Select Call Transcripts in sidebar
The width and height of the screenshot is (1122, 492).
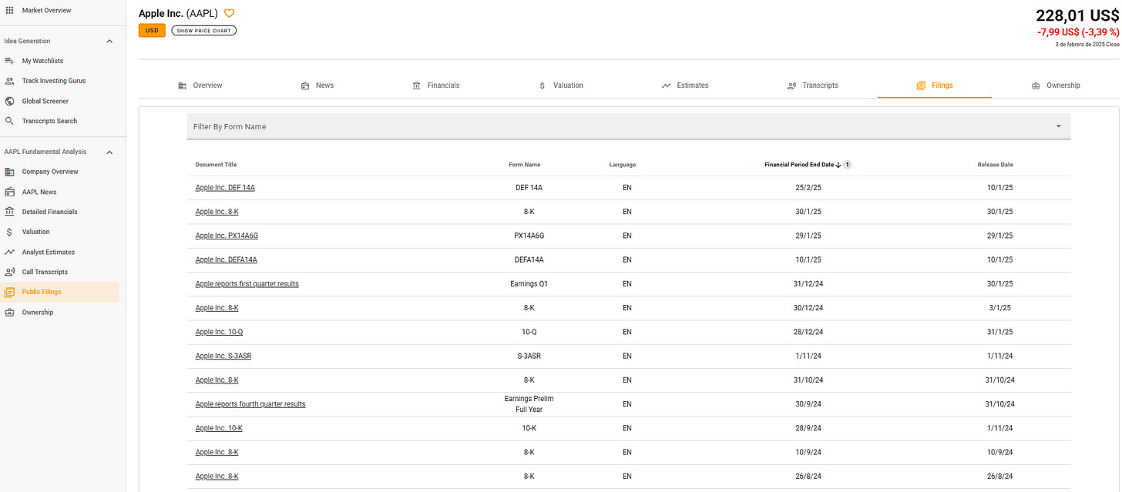point(45,272)
